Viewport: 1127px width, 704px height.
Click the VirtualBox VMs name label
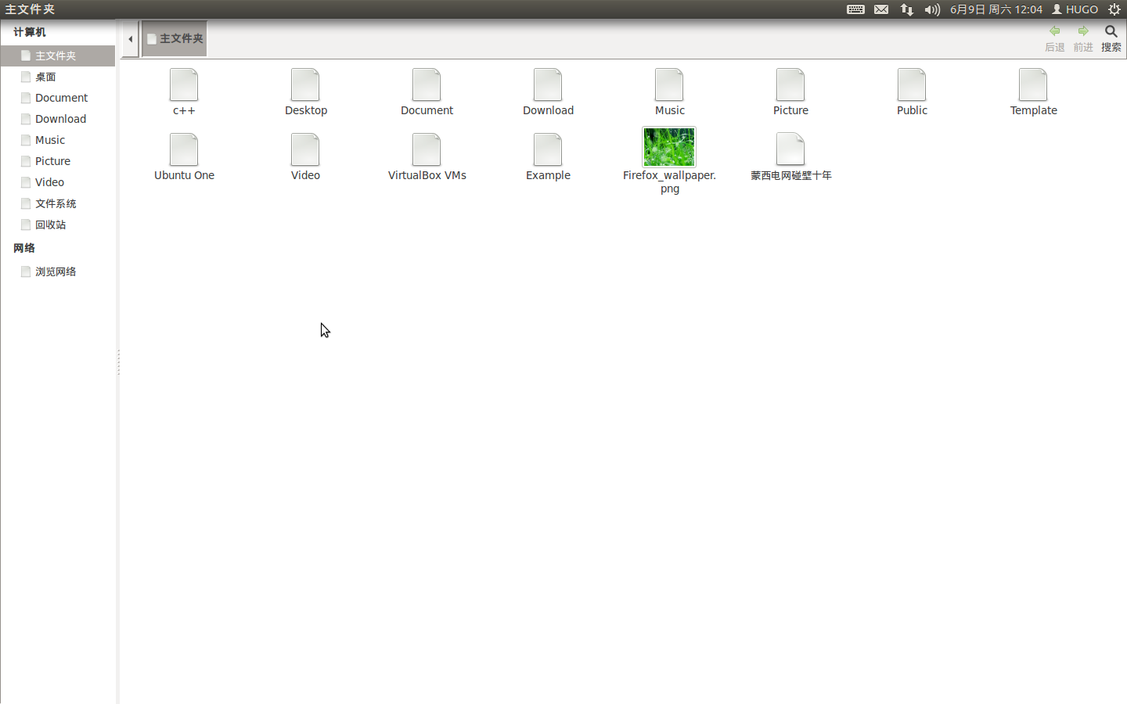(427, 175)
